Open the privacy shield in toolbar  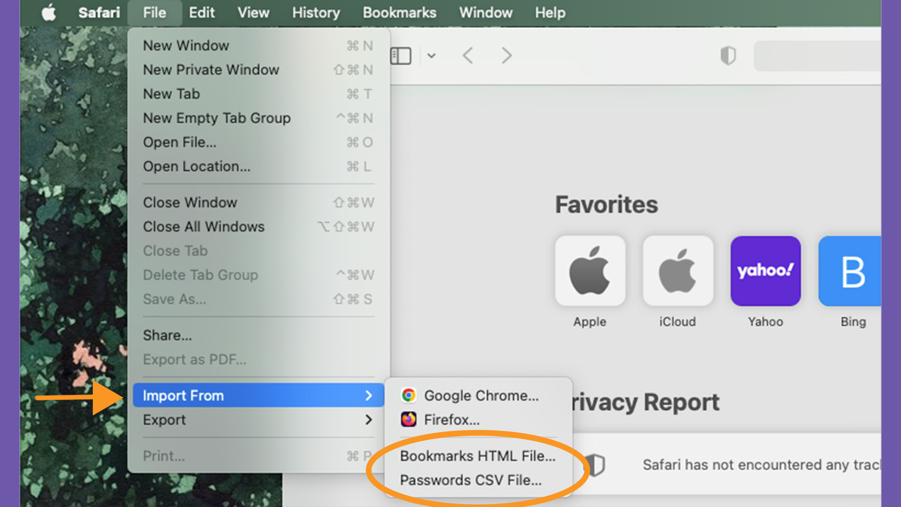[x=728, y=56]
